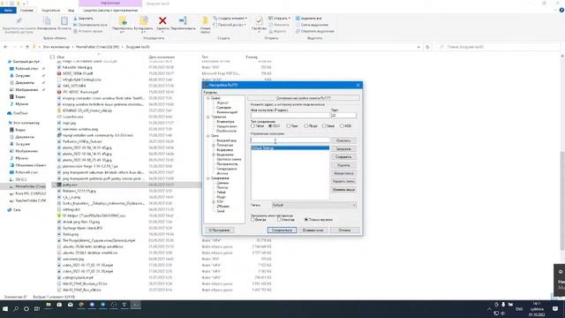Click Соединиться button in PuTTY dialog
Screen dimensions: 565x318
click(282, 230)
